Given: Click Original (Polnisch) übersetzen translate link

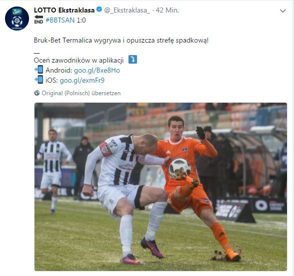Looking at the screenshot, I should [x=81, y=93].
